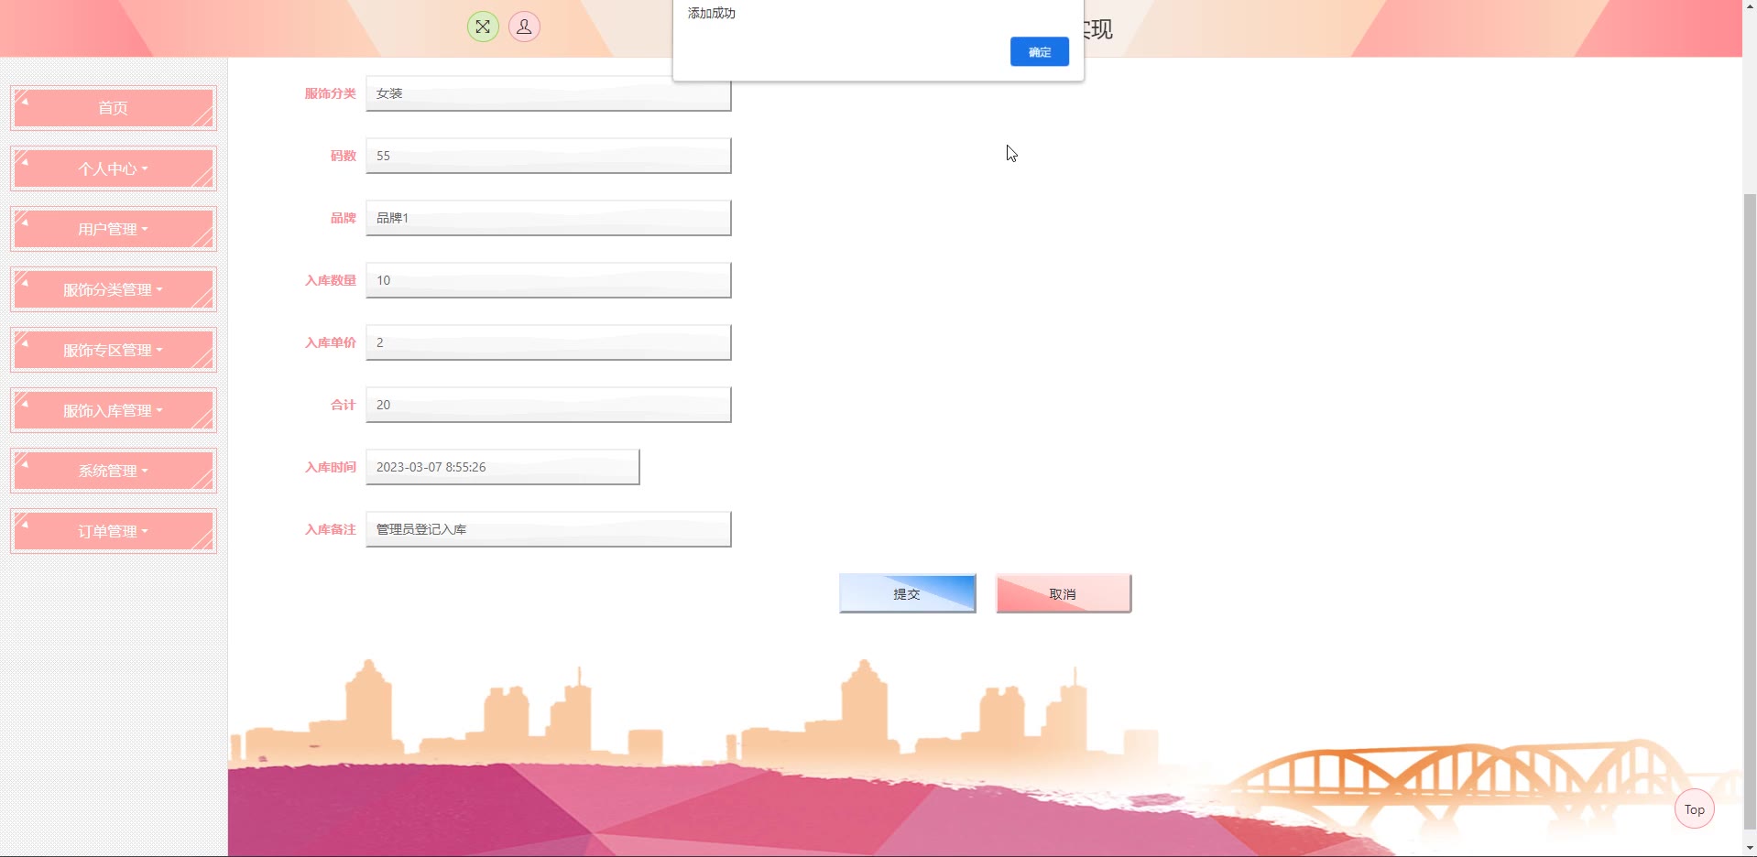Click the 入库时间 field label
The height and width of the screenshot is (857, 1757).
[x=330, y=467]
